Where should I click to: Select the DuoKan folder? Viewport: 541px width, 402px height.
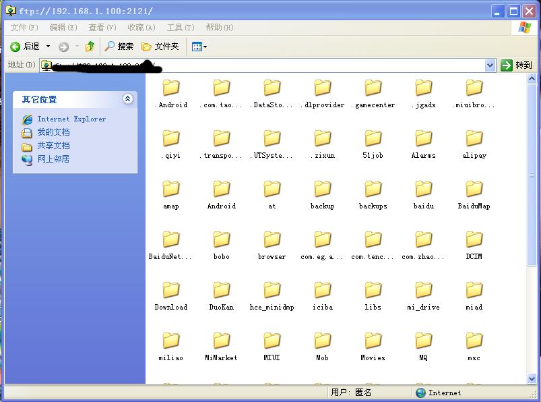point(222,296)
